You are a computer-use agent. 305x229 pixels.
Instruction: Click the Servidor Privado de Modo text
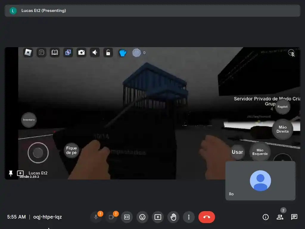(267, 99)
